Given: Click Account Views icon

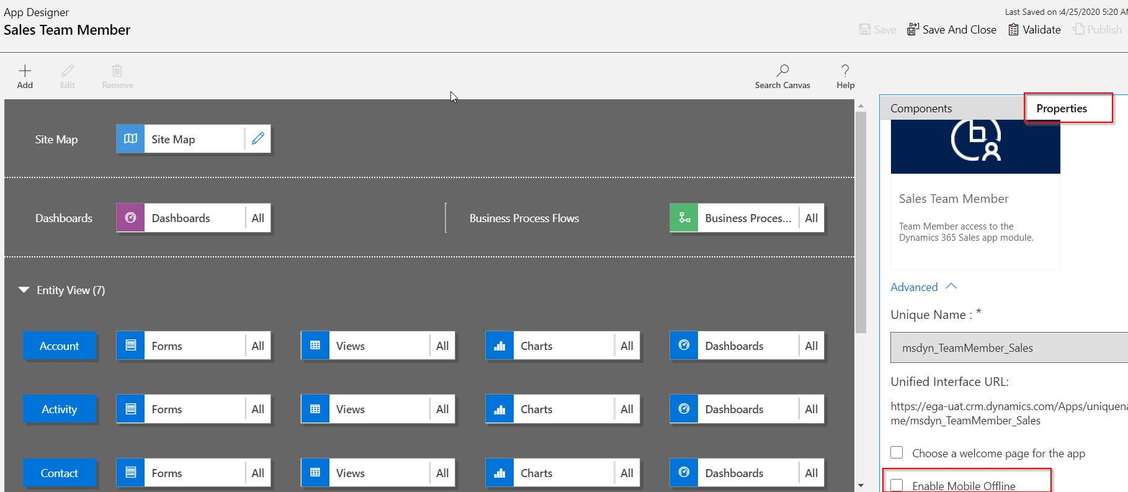Looking at the screenshot, I should pos(315,346).
